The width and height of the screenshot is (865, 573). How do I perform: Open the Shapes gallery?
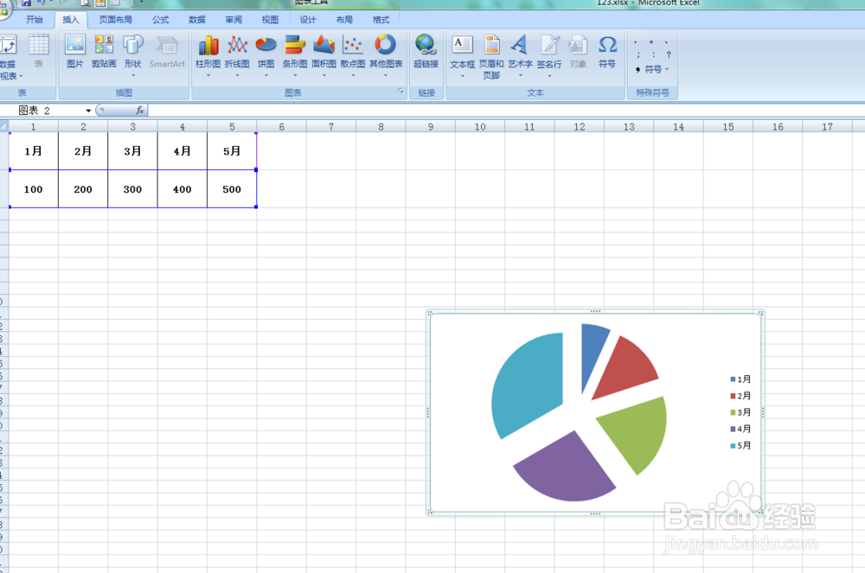(x=133, y=55)
